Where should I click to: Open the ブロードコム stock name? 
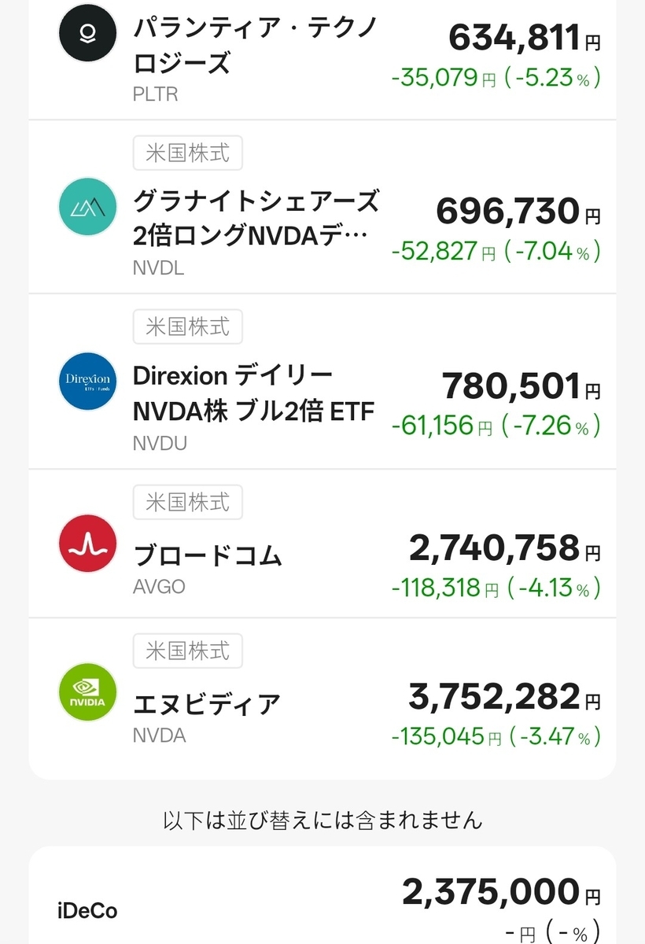tap(208, 555)
